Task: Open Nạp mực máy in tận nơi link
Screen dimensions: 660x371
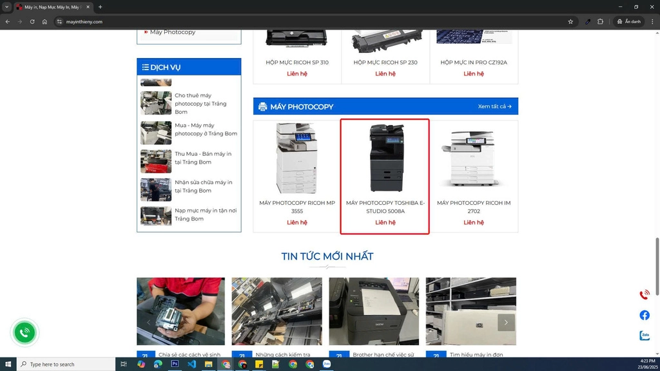Action: (206, 214)
